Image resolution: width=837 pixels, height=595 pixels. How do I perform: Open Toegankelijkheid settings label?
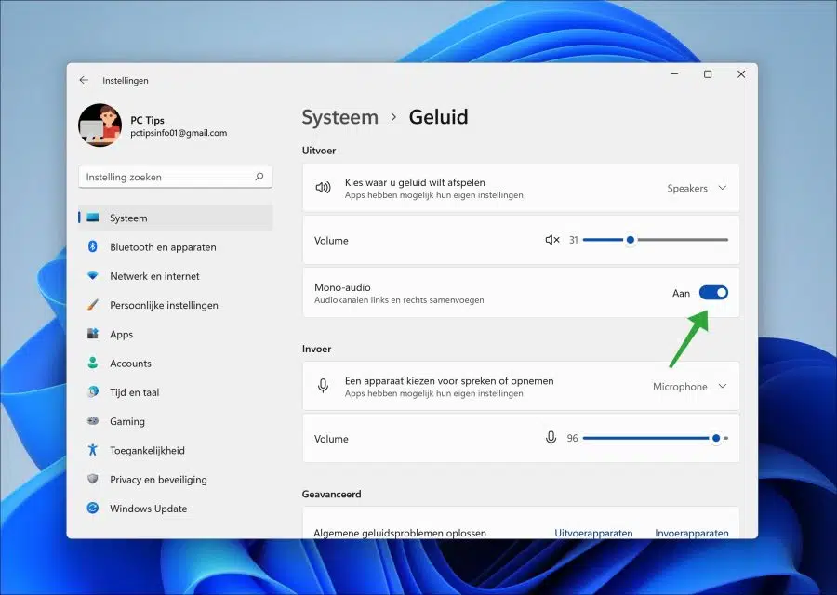[147, 450]
